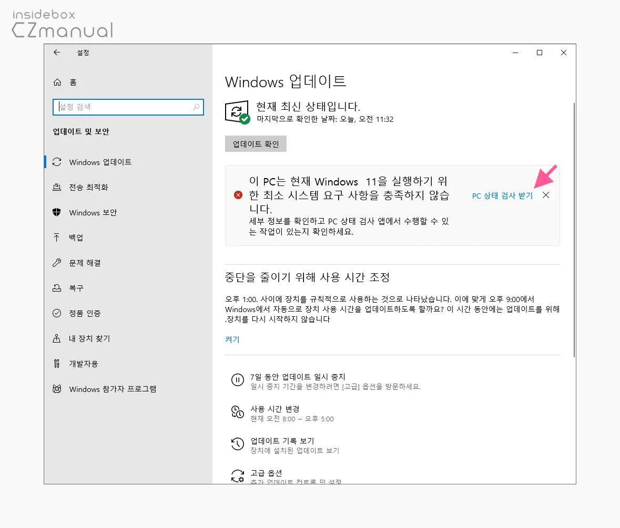Click the search magnifier icon
The image size is (620, 528).
pos(196,107)
